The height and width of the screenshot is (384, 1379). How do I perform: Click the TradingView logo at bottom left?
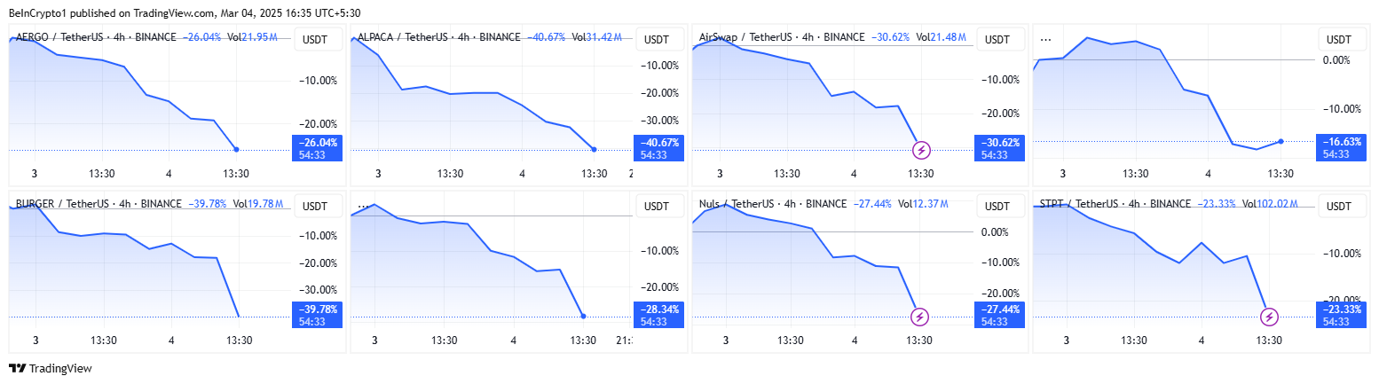click(x=51, y=368)
